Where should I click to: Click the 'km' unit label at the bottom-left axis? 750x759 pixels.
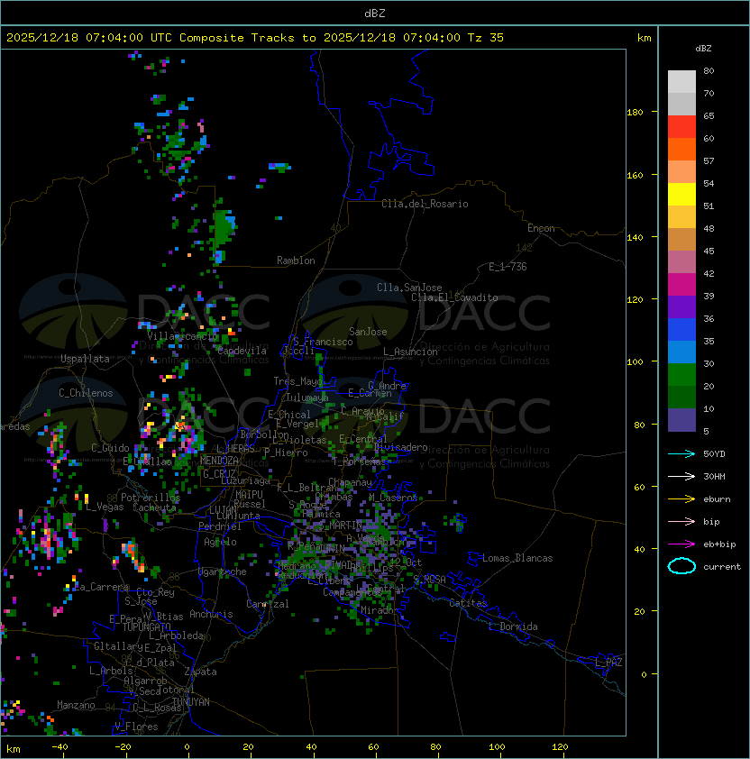pyautogui.click(x=14, y=749)
